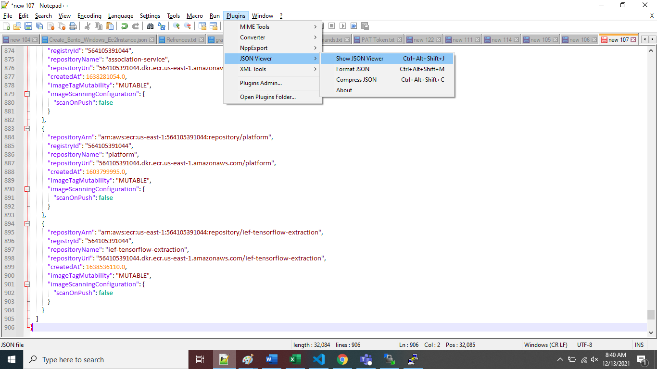Switch to the PAT Token.txt tab

point(378,40)
